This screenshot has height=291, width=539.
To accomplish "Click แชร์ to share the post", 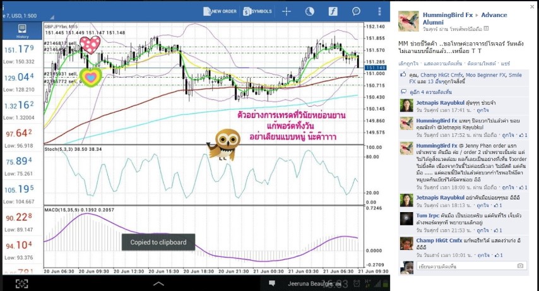I will (x=506, y=64).
